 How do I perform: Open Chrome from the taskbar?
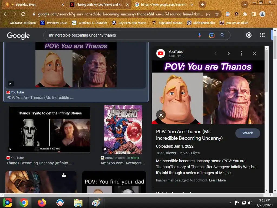(x=24, y=203)
